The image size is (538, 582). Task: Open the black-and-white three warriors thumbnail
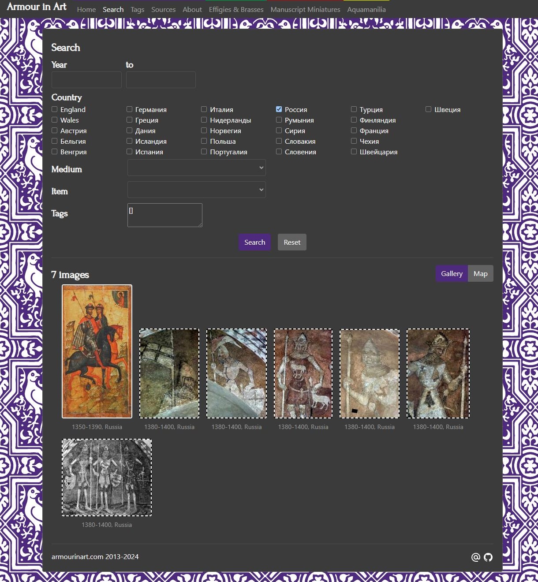point(107,478)
